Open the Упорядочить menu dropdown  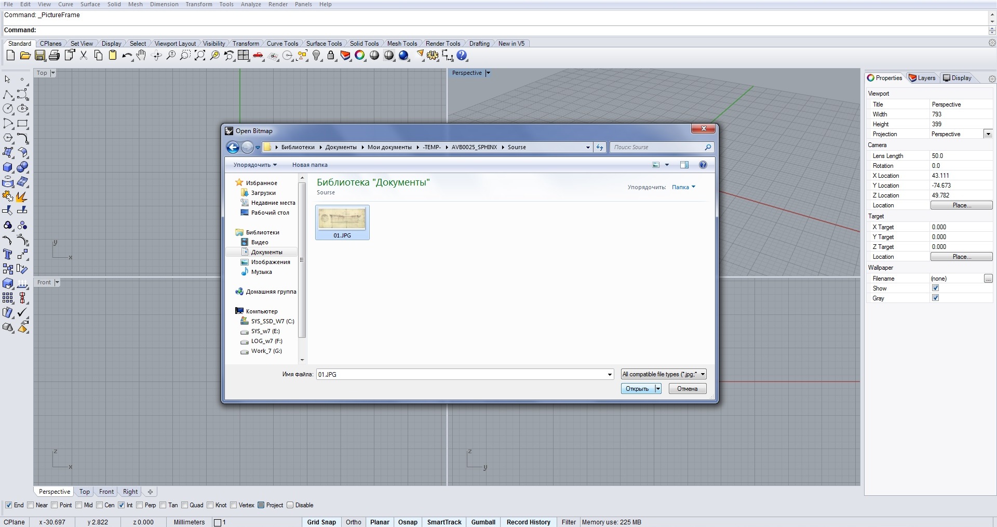[x=254, y=165]
